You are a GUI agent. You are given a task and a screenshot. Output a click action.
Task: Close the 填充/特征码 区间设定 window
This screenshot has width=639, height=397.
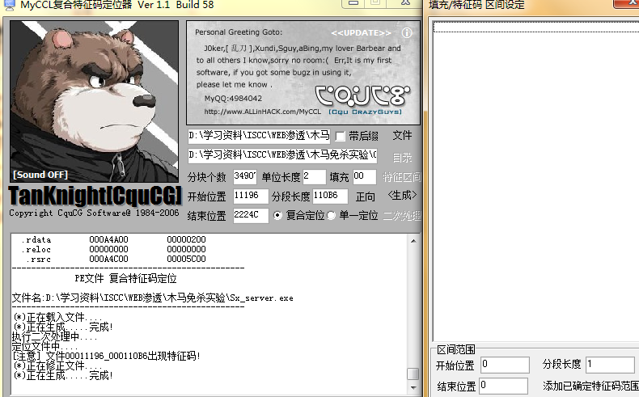(627, 3)
